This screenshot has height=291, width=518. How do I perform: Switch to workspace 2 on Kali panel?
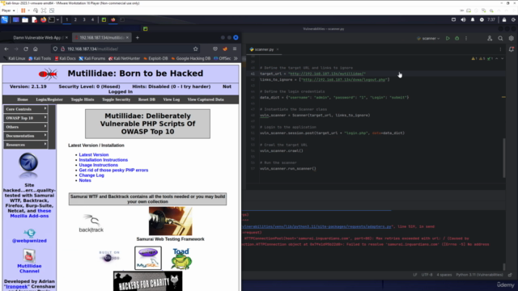click(75, 19)
